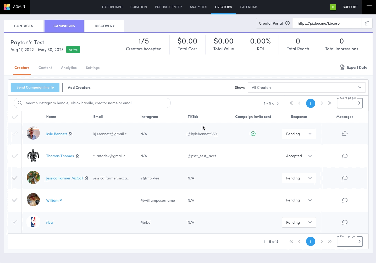The image size is (376, 263).
Task: Select the Kyle Bennett row checkbox
Action: [x=15, y=134]
